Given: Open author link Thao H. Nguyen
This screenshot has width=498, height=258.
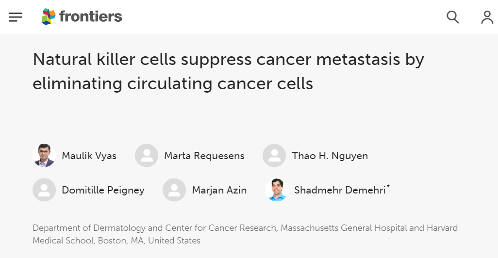Looking at the screenshot, I should click(x=330, y=156).
